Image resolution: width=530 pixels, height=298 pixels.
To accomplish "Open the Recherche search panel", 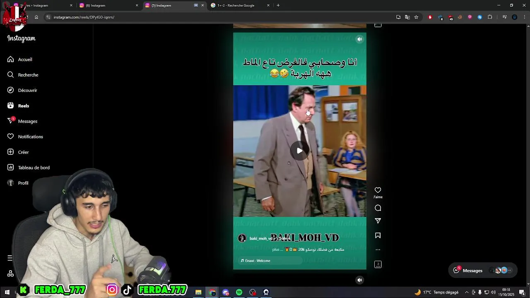I will (x=22, y=75).
